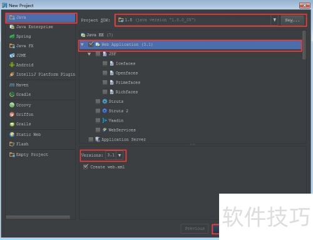Click the Groovy icon
Screen dimensions: 313x240
click(x=12, y=105)
